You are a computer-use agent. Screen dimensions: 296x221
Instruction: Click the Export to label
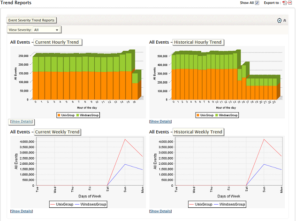272,3
